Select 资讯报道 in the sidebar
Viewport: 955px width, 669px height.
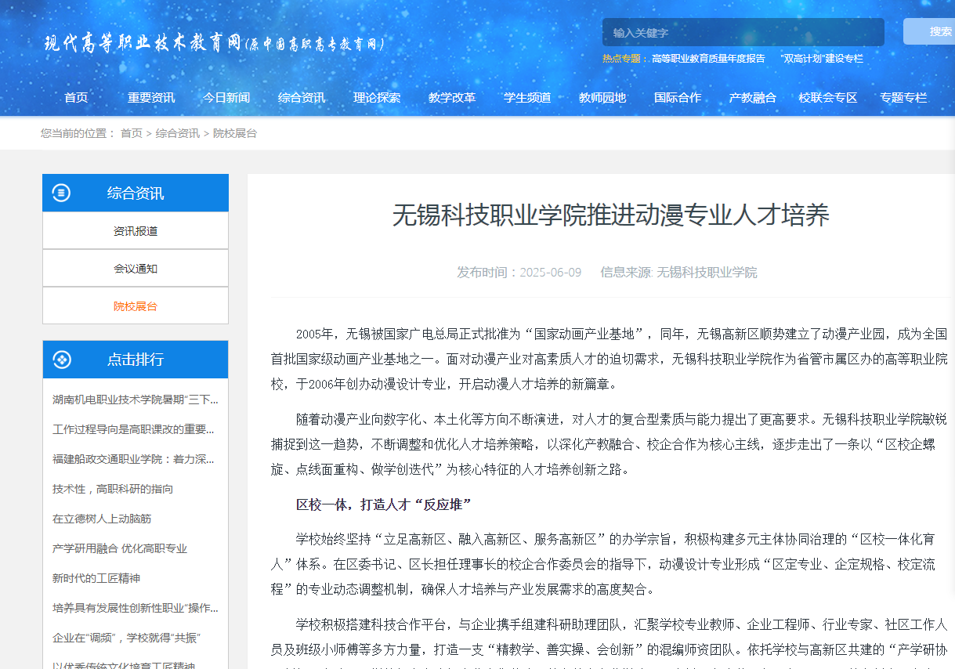tap(136, 231)
